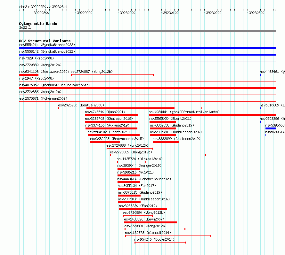Click the red bar under nsv3053220
Image resolution: width=285 pixels, height=255 pixels.
[x=143, y=209]
